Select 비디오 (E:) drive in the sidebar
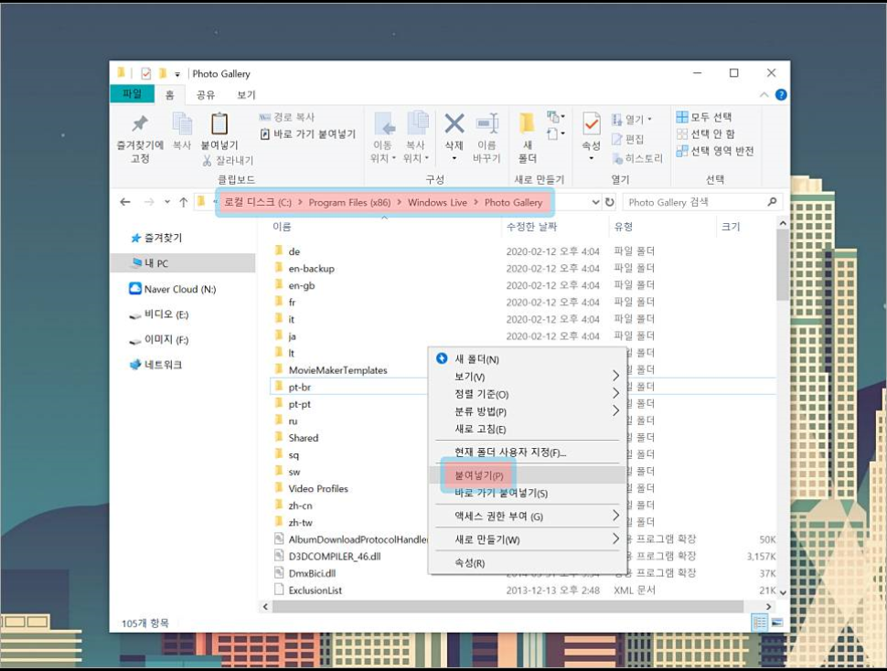The image size is (887, 671). click(159, 314)
